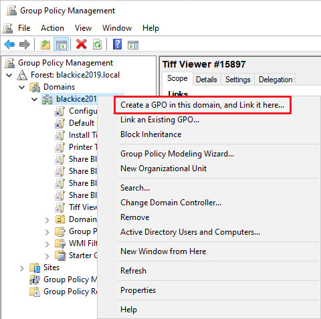
Task: Open the Delegation tab
Action: [276, 80]
